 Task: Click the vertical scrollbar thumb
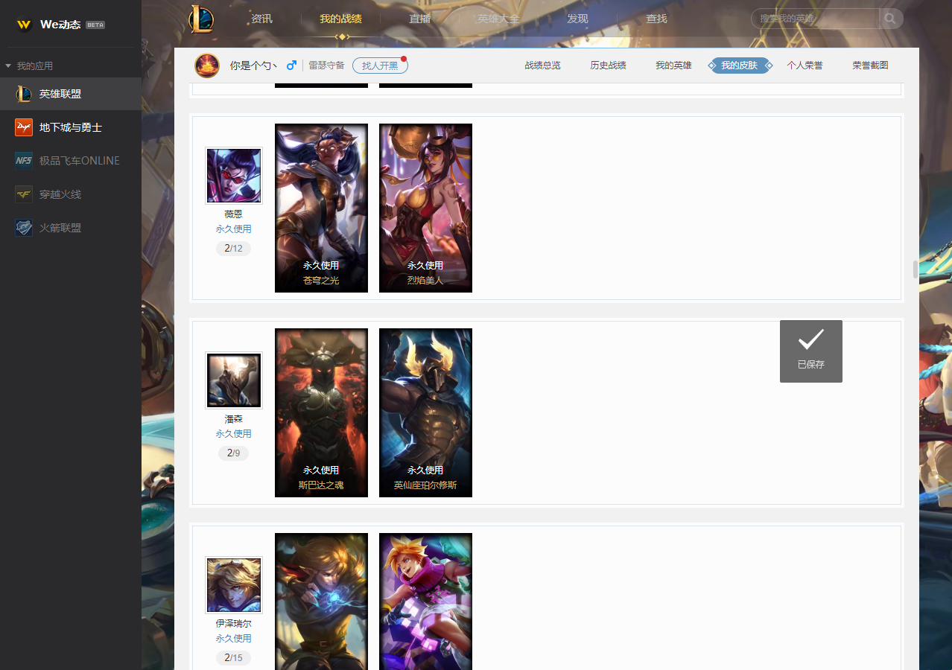(x=915, y=269)
